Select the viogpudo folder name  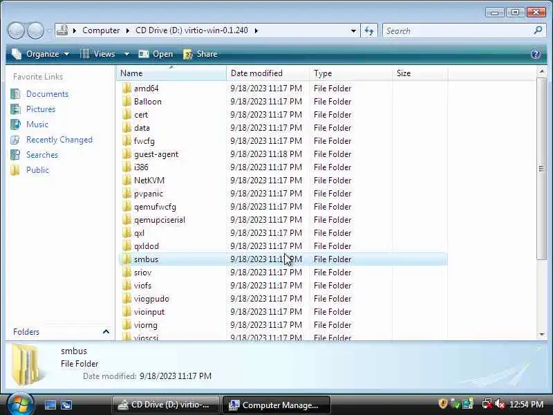pos(151,299)
